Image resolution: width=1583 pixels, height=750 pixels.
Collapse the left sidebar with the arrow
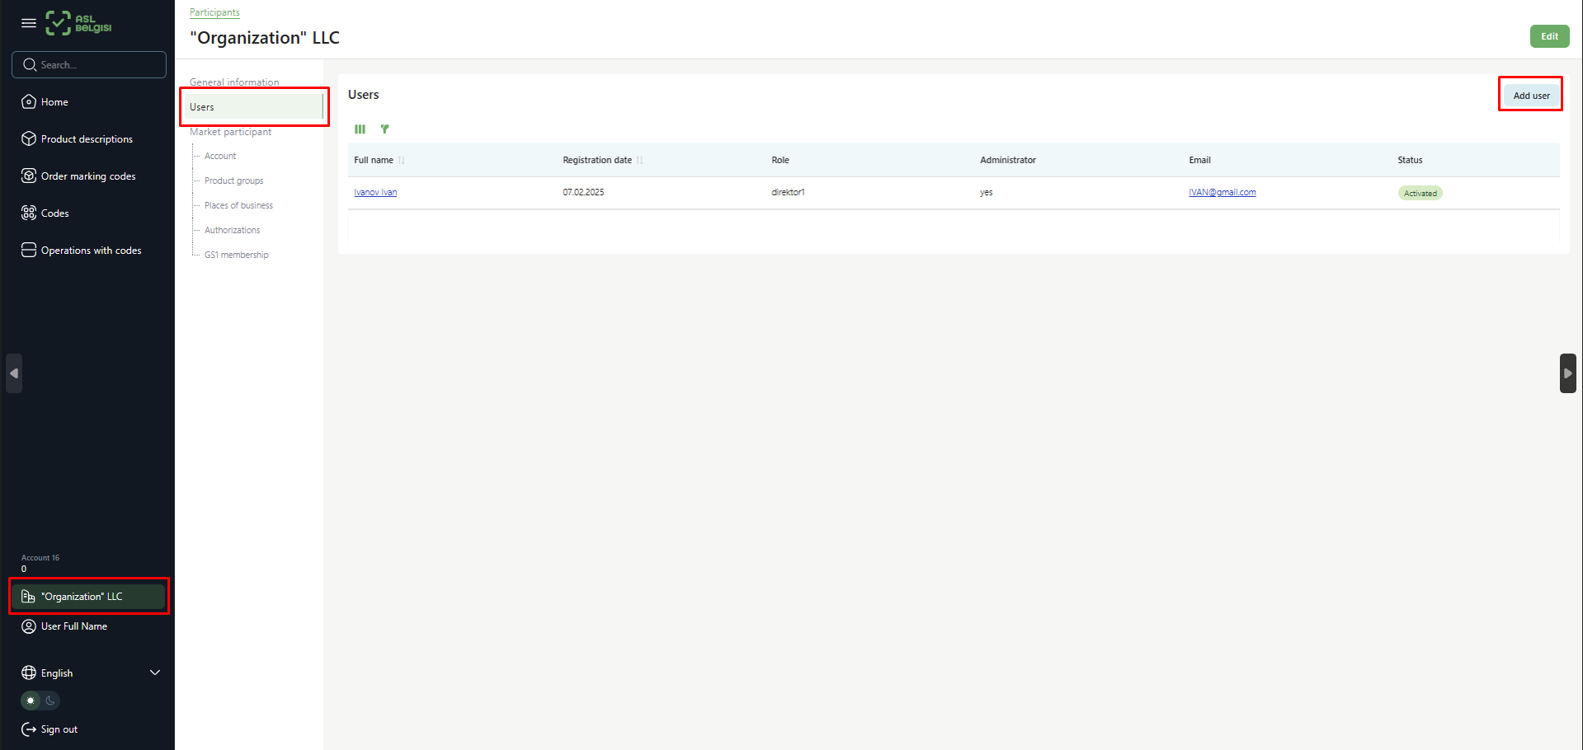13,373
